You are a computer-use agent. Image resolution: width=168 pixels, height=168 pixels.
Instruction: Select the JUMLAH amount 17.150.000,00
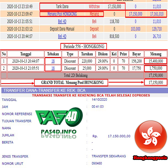click(119, 136)
